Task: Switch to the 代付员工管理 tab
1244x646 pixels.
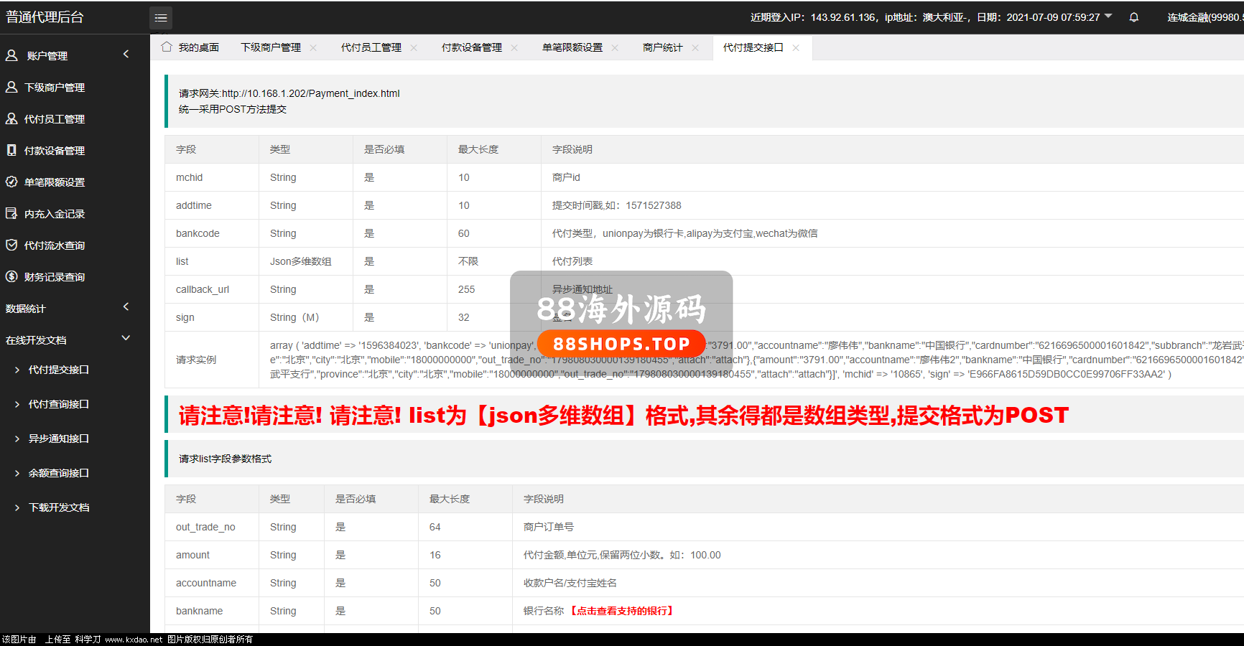Action: pyautogui.click(x=371, y=47)
